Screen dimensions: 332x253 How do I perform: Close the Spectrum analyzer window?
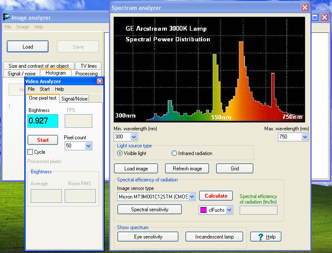click(305, 8)
